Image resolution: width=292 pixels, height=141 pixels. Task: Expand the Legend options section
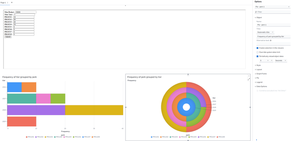click(x=260, y=82)
